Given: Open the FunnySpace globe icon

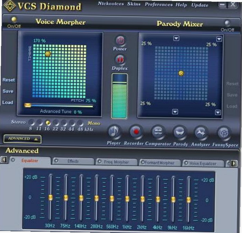Looking at the screenshot, I should click(224, 133).
